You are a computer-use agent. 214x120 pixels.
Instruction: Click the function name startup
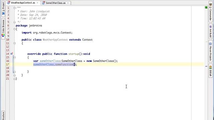tap(74, 54)
